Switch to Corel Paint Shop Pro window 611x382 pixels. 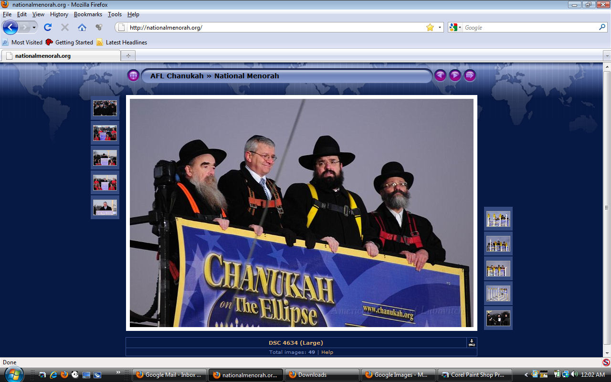click(x=475, y=375)
